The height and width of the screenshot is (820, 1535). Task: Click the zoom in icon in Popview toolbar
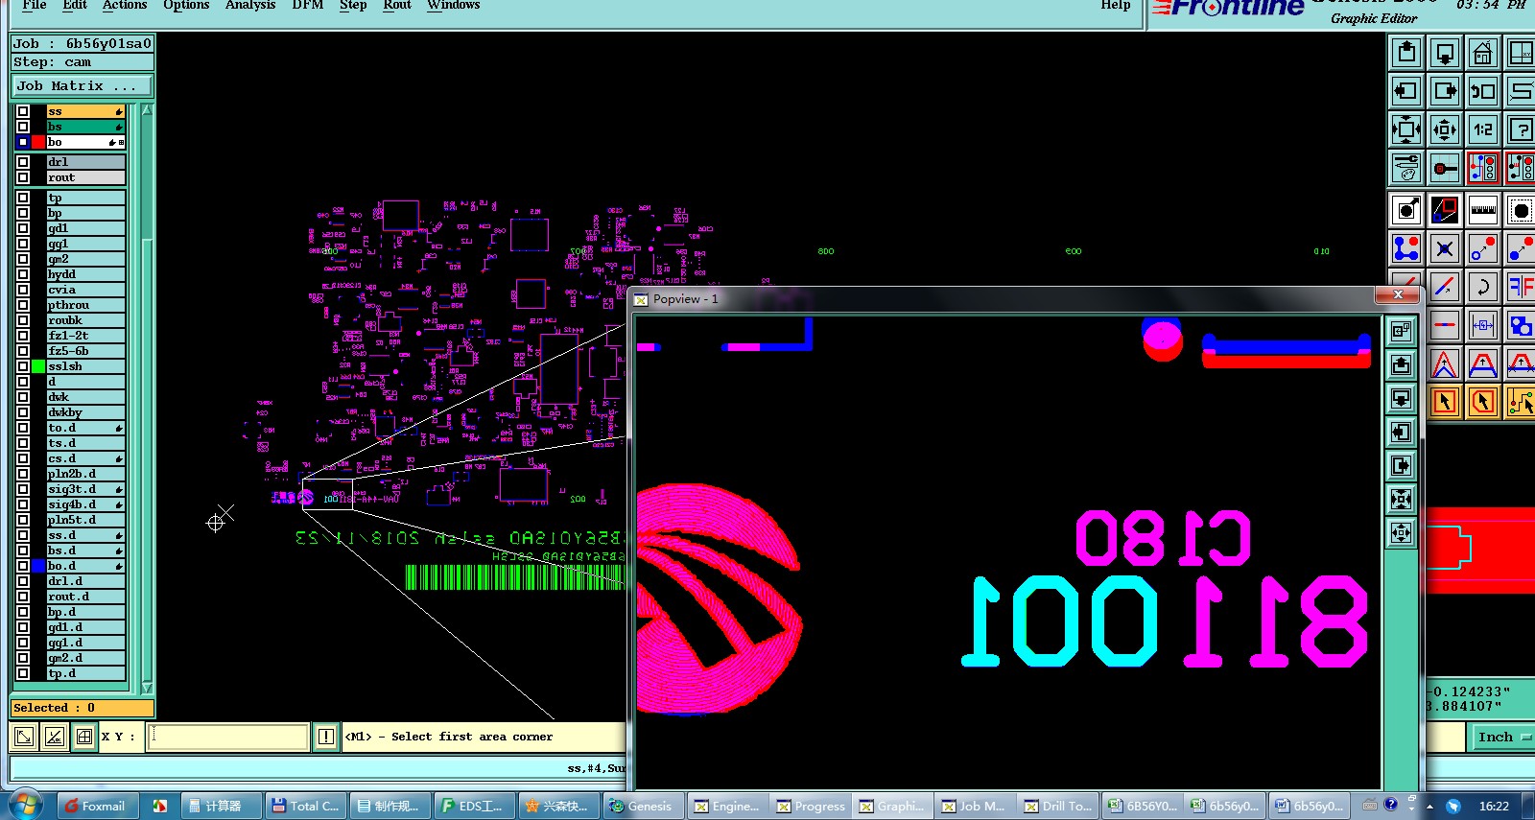pos(1402,499)
